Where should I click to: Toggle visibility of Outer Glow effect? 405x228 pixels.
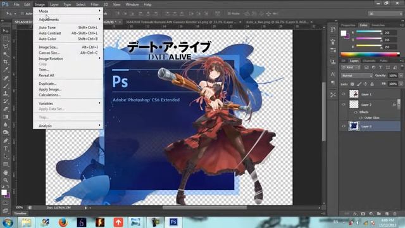pos(361,118)
